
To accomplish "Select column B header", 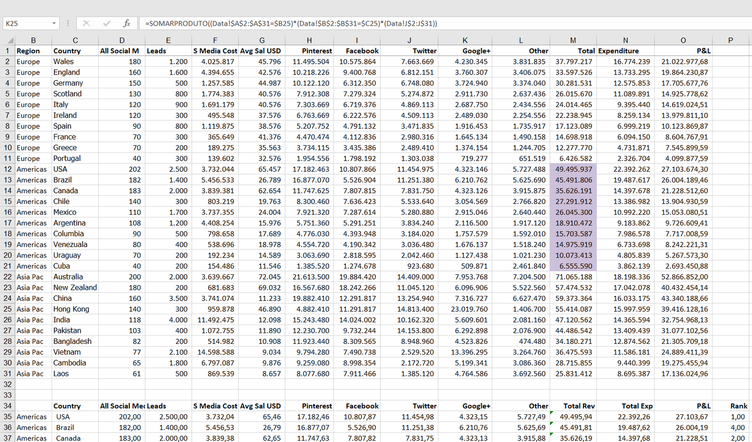I will coord(33,40).
